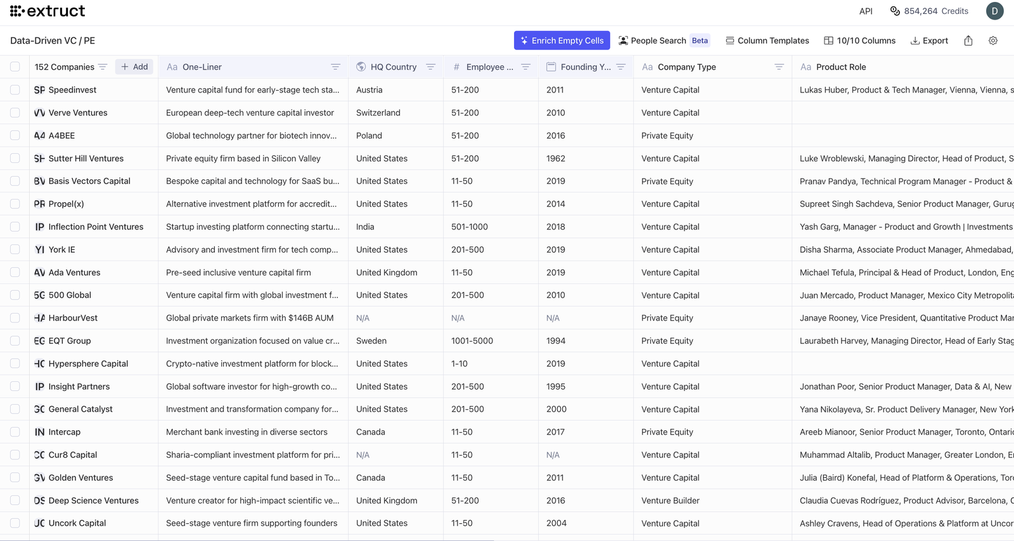Click the Speedinvest company logo icon
This screenshot has width=1014, height=541.
tap(39, 90)
